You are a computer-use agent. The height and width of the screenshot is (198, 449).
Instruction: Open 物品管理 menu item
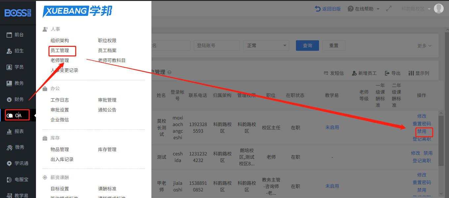[x=60, y=149]
